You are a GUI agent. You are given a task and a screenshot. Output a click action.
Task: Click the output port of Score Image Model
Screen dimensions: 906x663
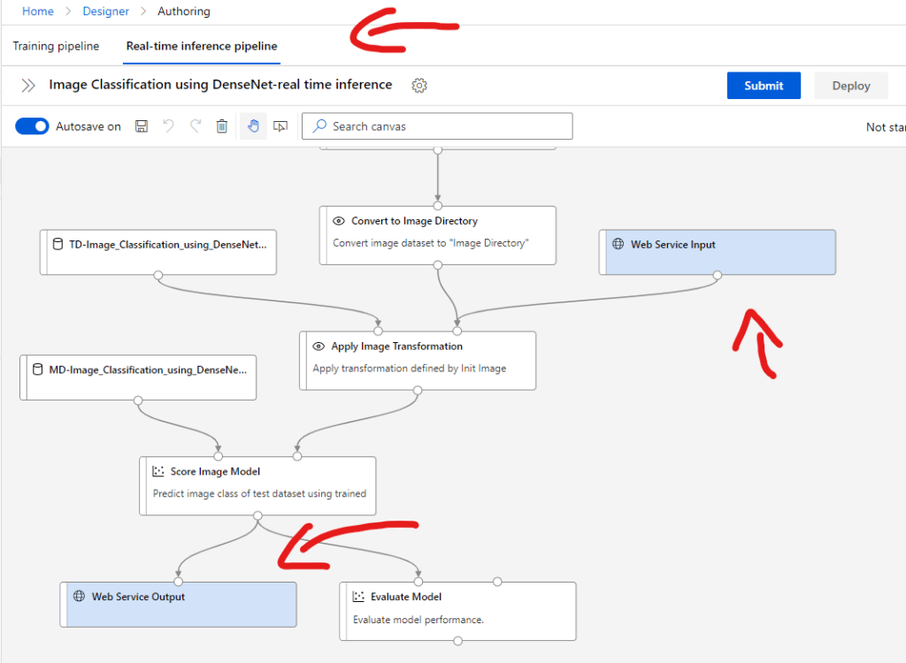(x=257, y=515)
